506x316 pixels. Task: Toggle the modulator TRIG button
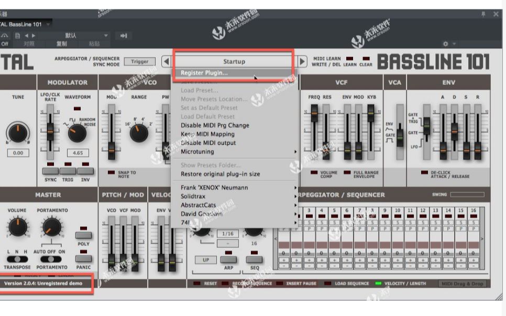coord(68,171)
